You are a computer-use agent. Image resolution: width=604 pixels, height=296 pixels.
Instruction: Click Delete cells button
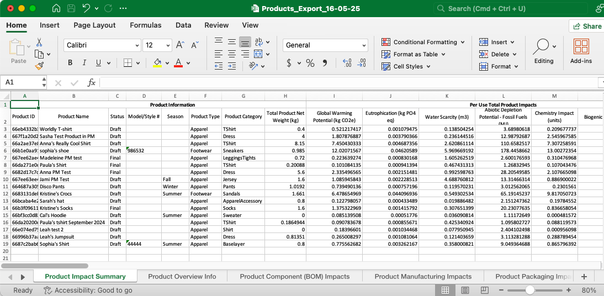[x=499, y=54]
